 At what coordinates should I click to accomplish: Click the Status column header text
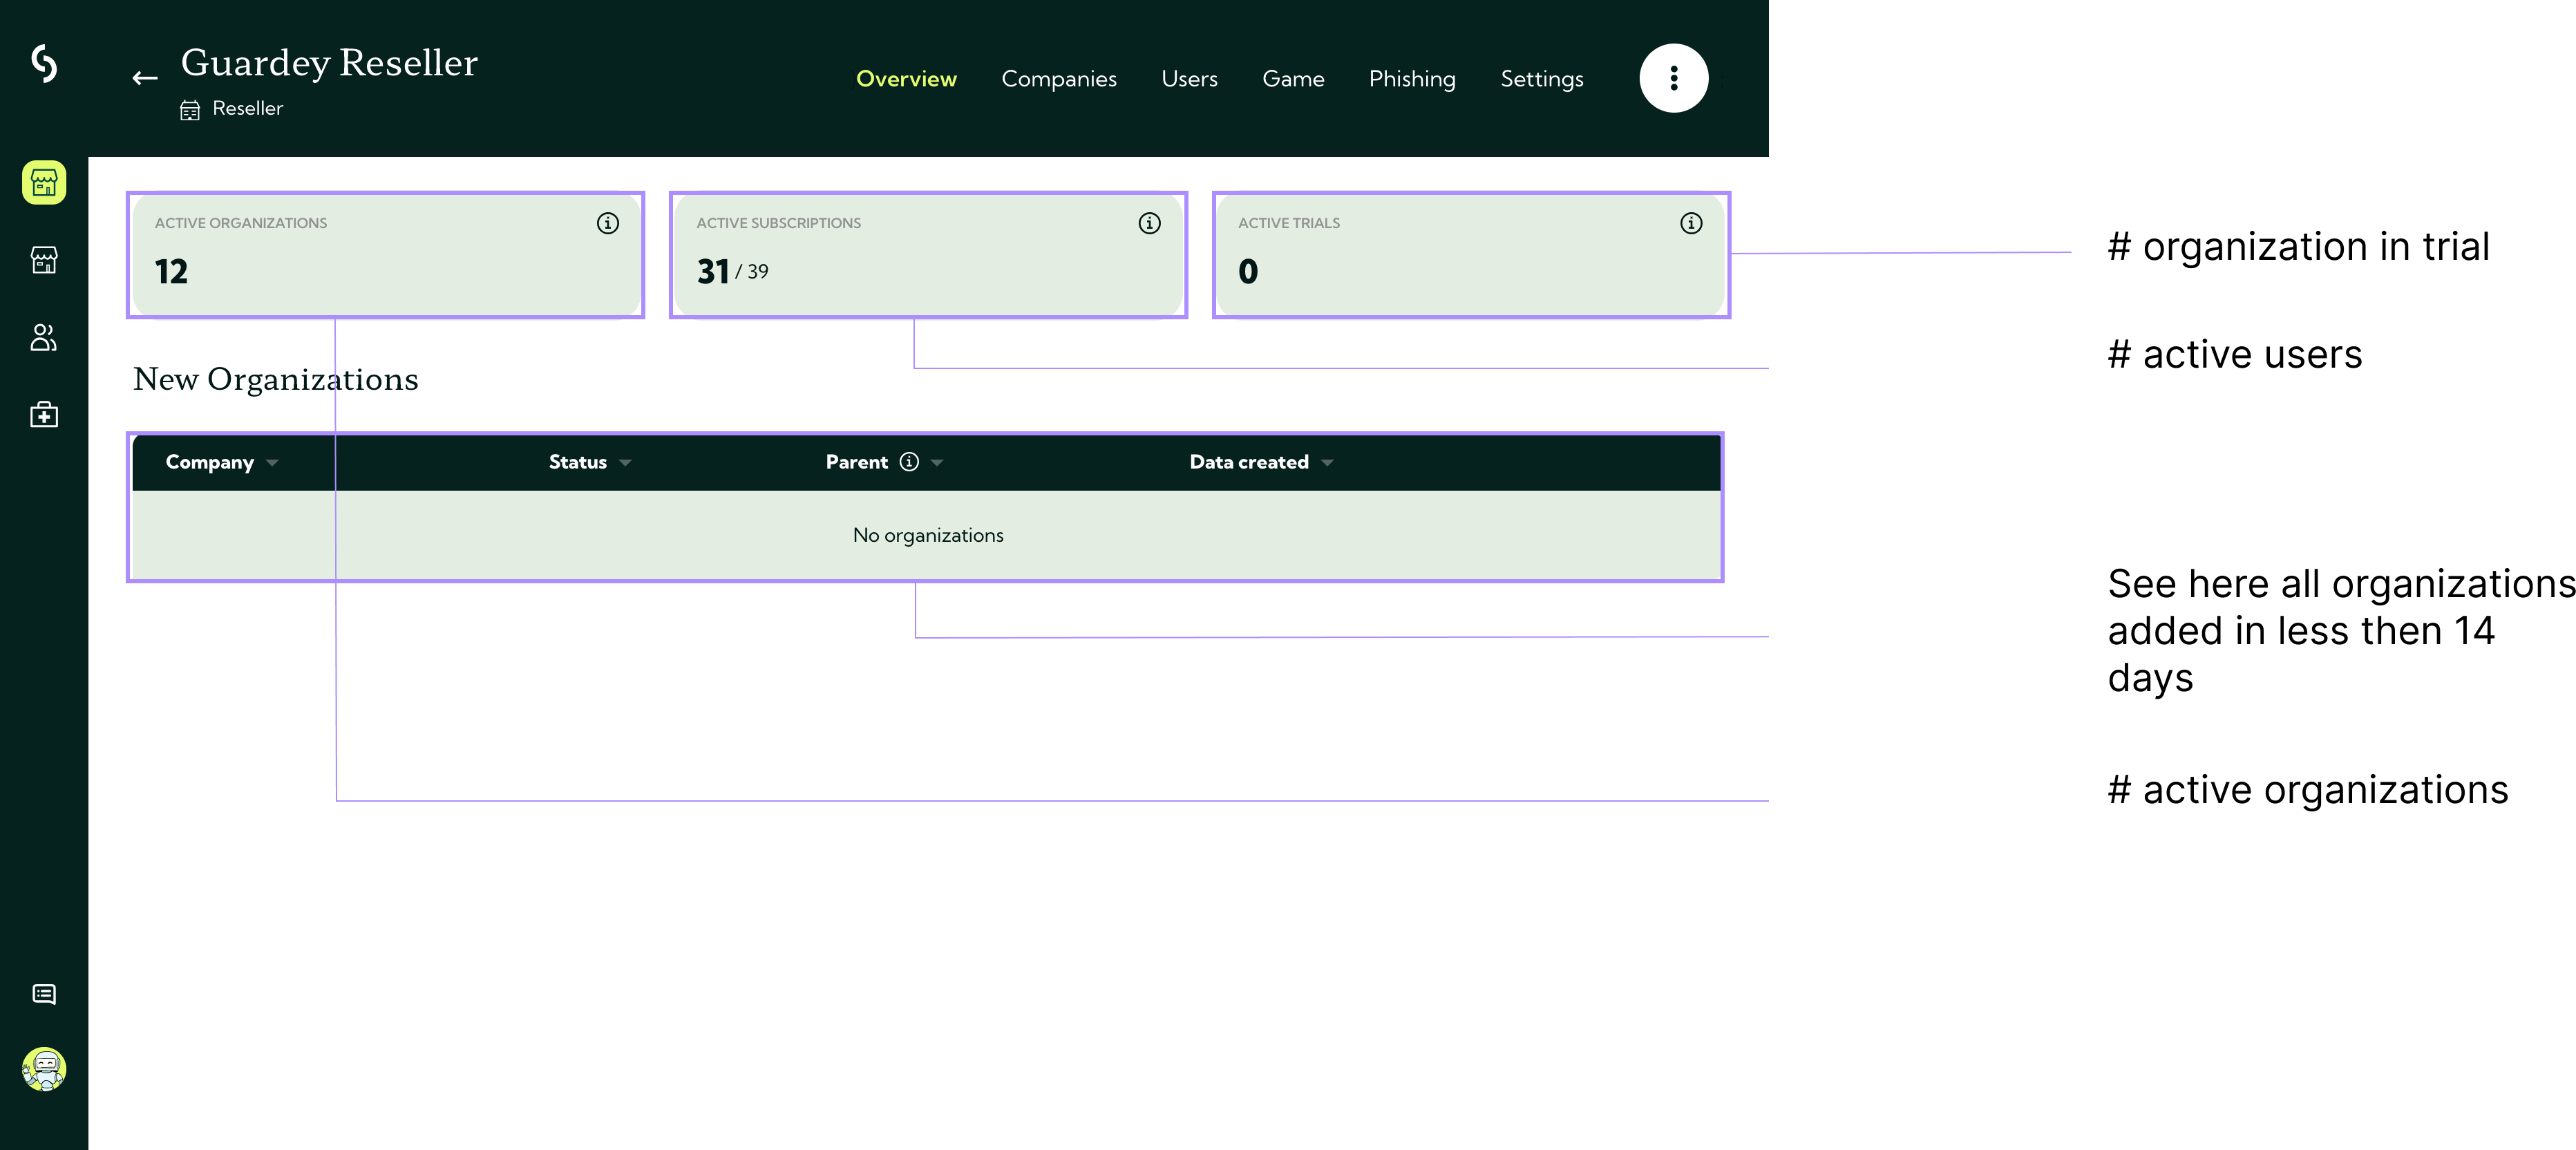pos(578,462)
